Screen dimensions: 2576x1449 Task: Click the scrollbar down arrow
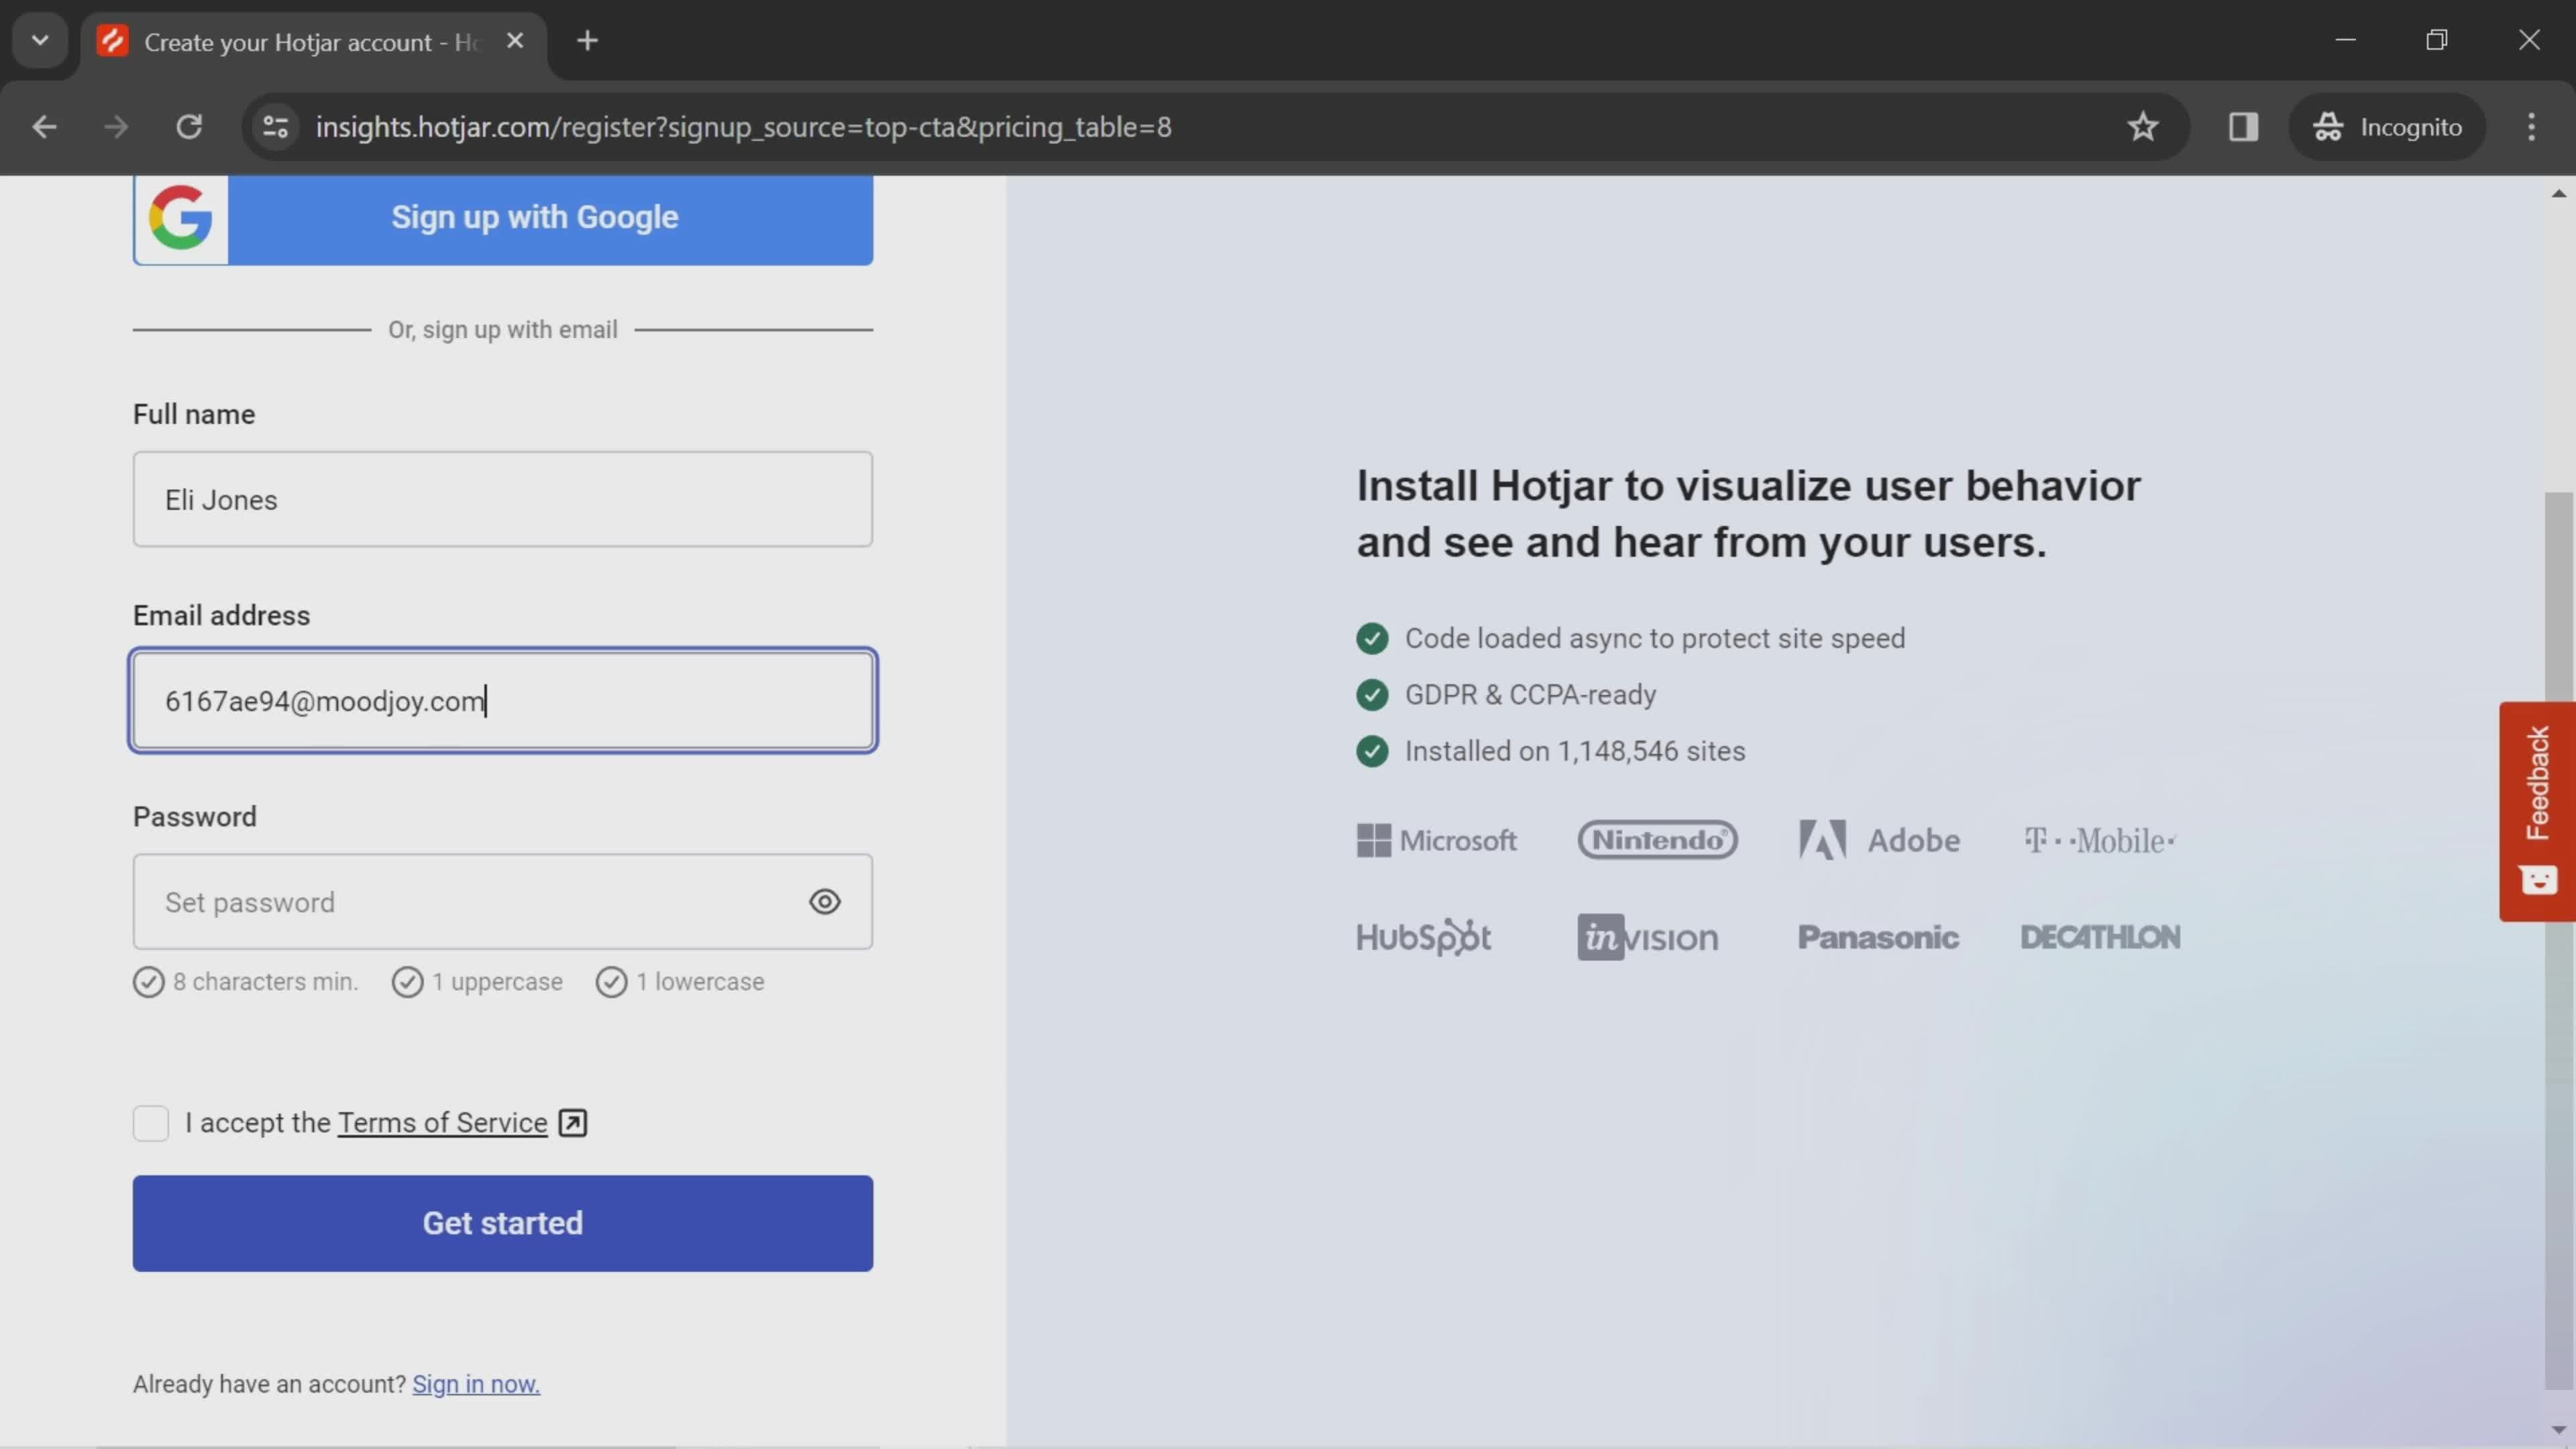2559,1430
